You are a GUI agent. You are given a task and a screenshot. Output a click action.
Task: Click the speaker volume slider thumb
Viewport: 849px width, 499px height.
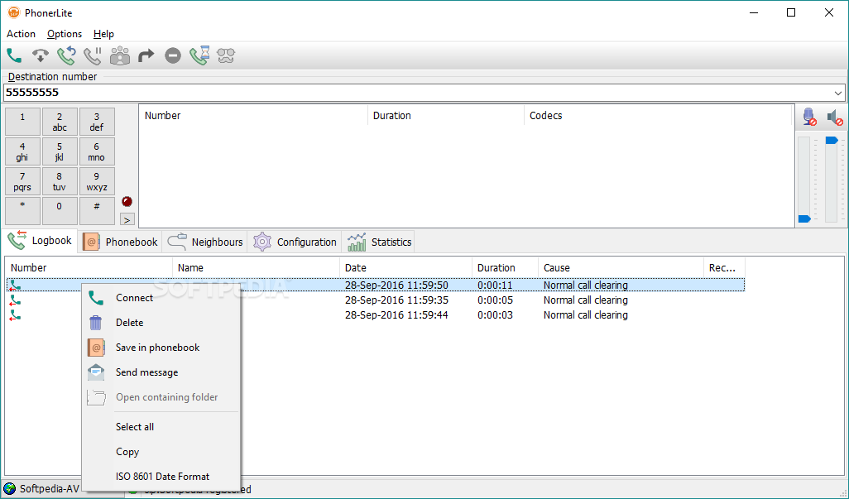click(832, 140)
